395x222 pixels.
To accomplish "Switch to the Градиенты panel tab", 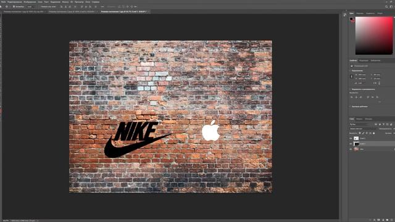I will [370, 14].
